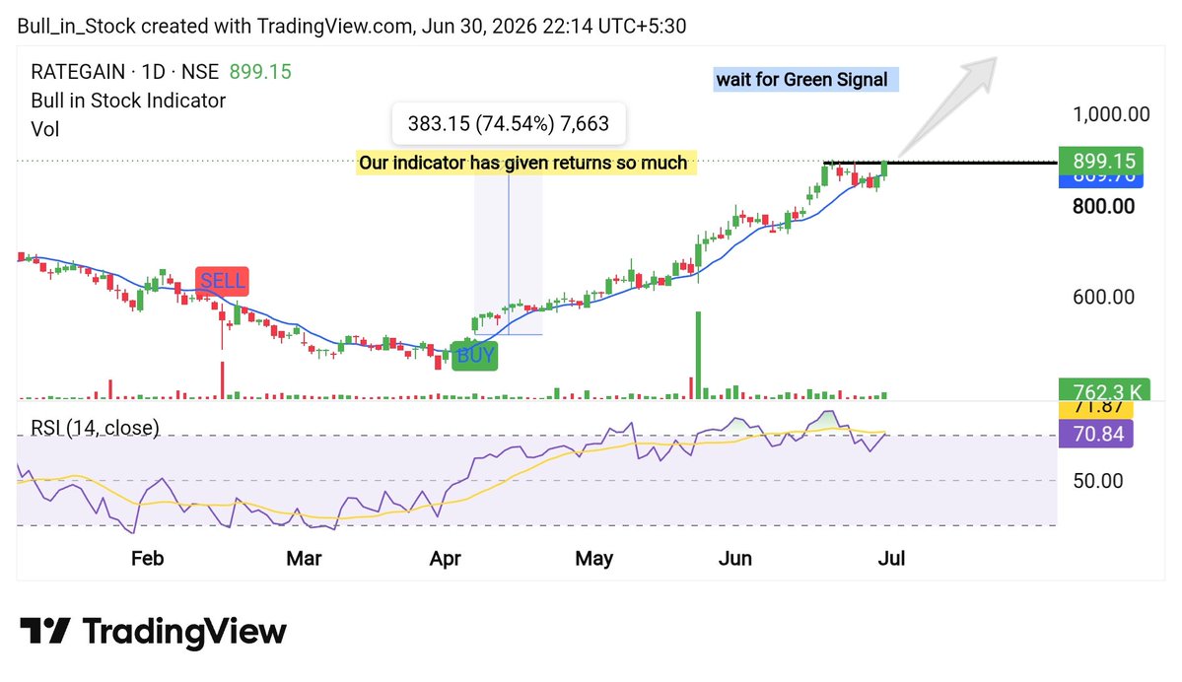Click the RSI (14, close) legend

coord(95,428)
